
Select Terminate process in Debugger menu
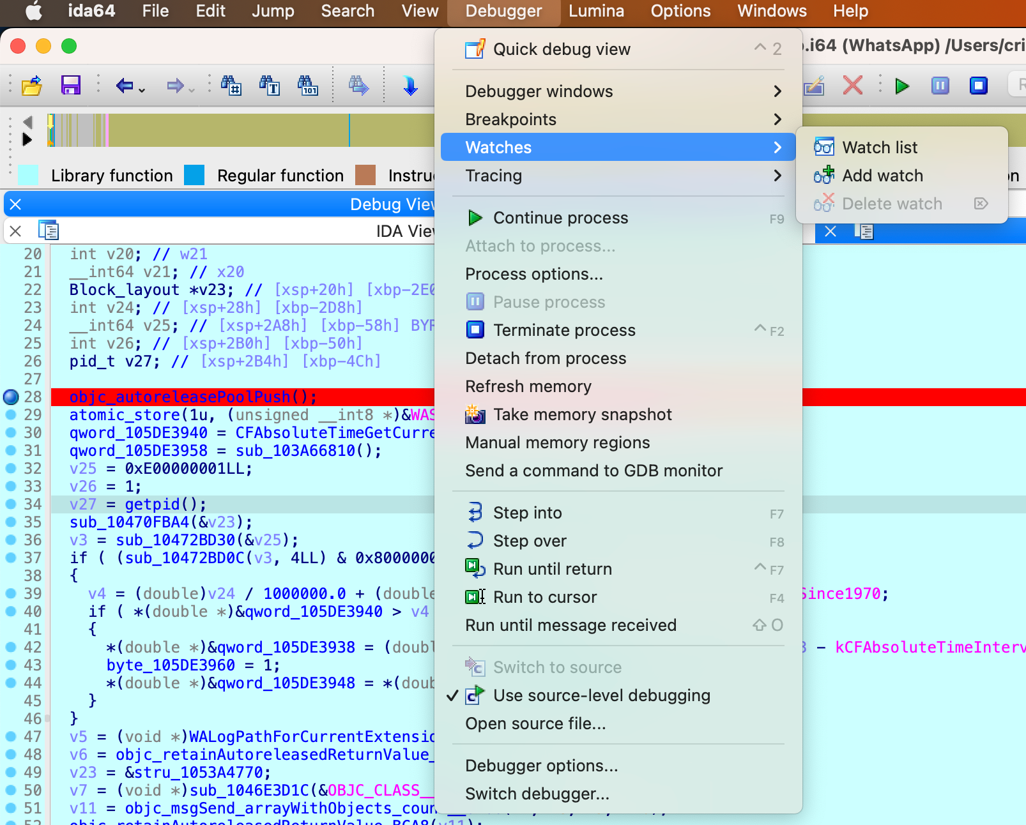[618, 330]
